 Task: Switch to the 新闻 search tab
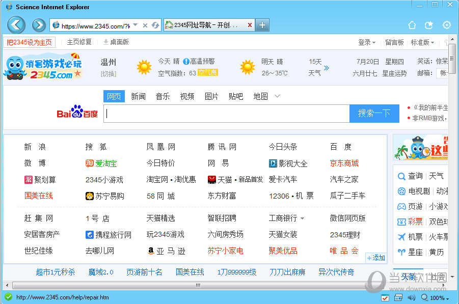pyautogui.click(x=138, y=96)
